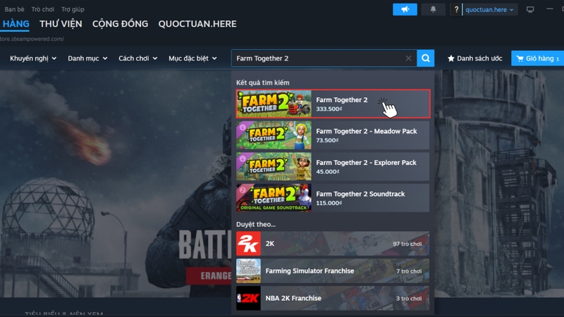Click the Meadow Pack thumbnail
Image resolution: width=564 pixels, height=317 pixels.
274,135
